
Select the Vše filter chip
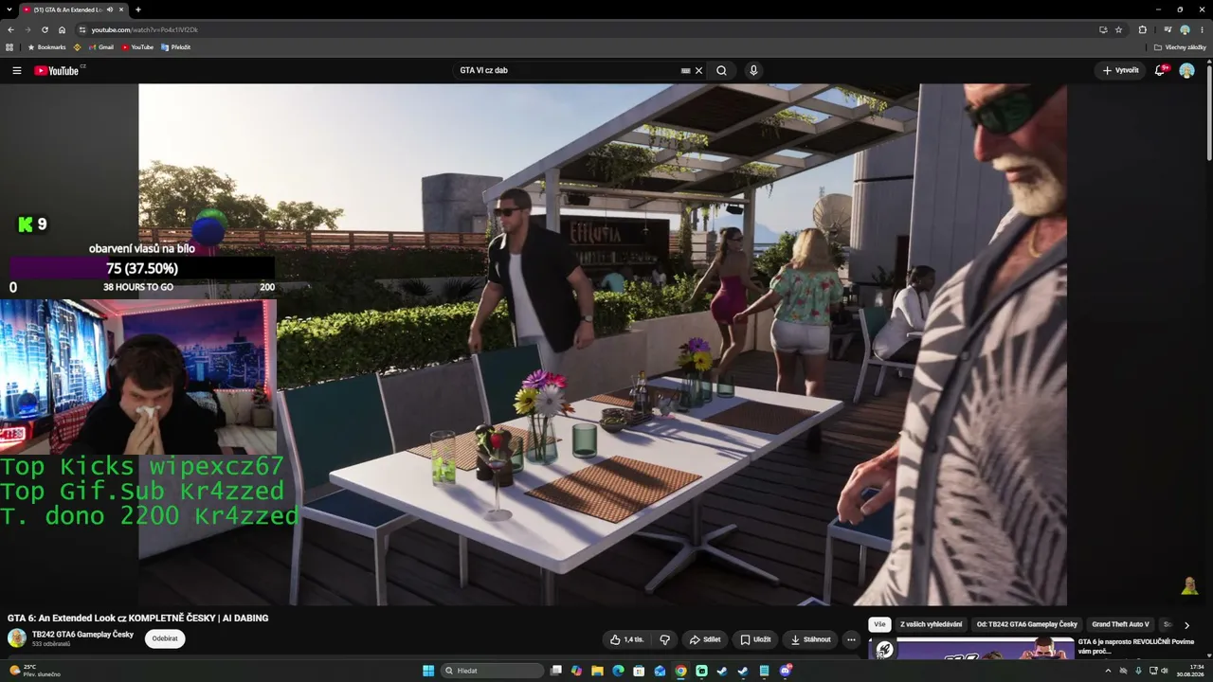pyautogui.click(x=879, y=624)
